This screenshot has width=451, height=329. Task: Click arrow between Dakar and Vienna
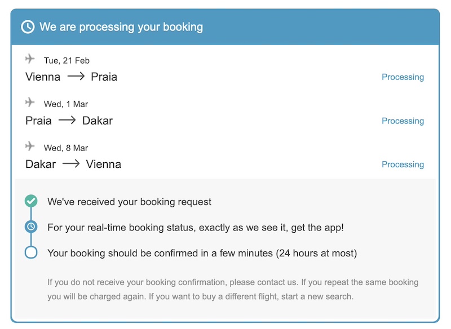point(71,164)
